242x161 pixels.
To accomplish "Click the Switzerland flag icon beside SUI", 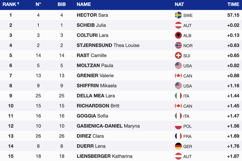I will (178, 55).
